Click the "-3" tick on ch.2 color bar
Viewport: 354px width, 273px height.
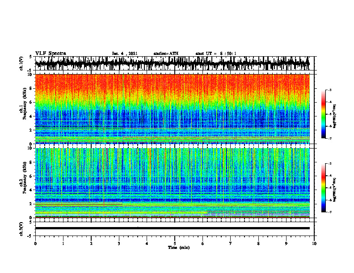pyautogui.click(x=330, y=164)
